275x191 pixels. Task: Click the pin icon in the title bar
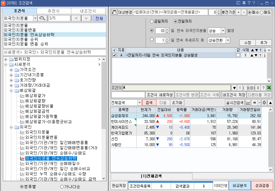244,3
